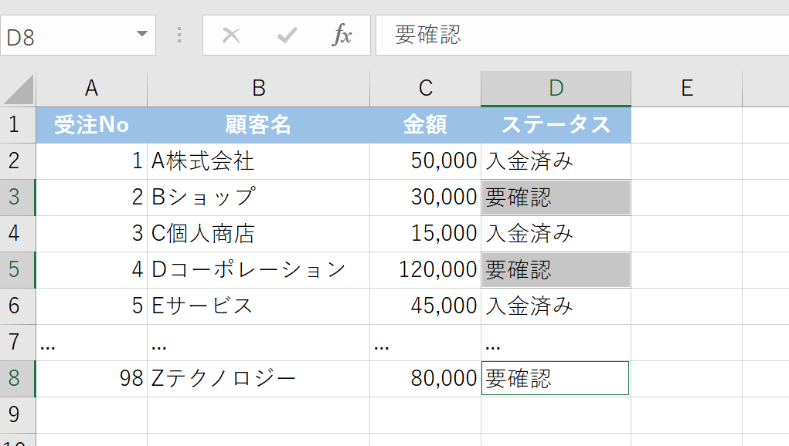Select row 3 header
789x446 pixels.
(x=17, y=198)
